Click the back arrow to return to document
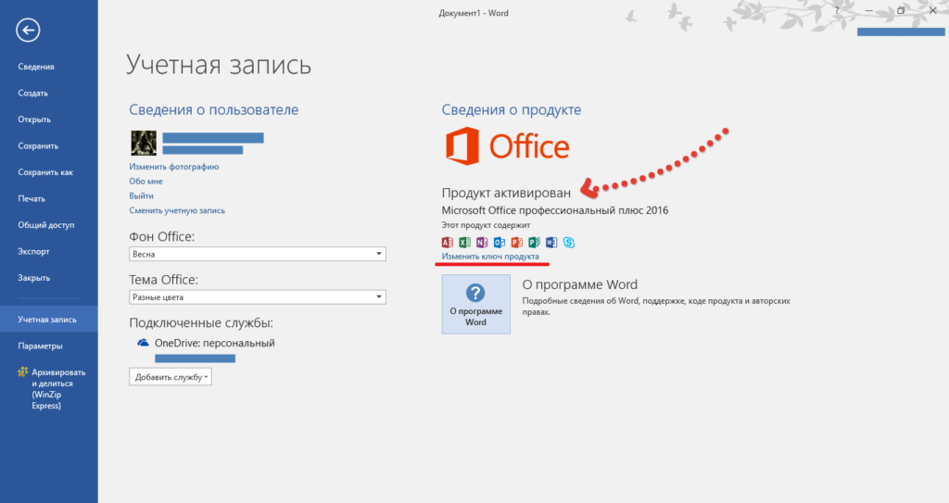This screenshot has height=503, width=949. tap(28, 31)
